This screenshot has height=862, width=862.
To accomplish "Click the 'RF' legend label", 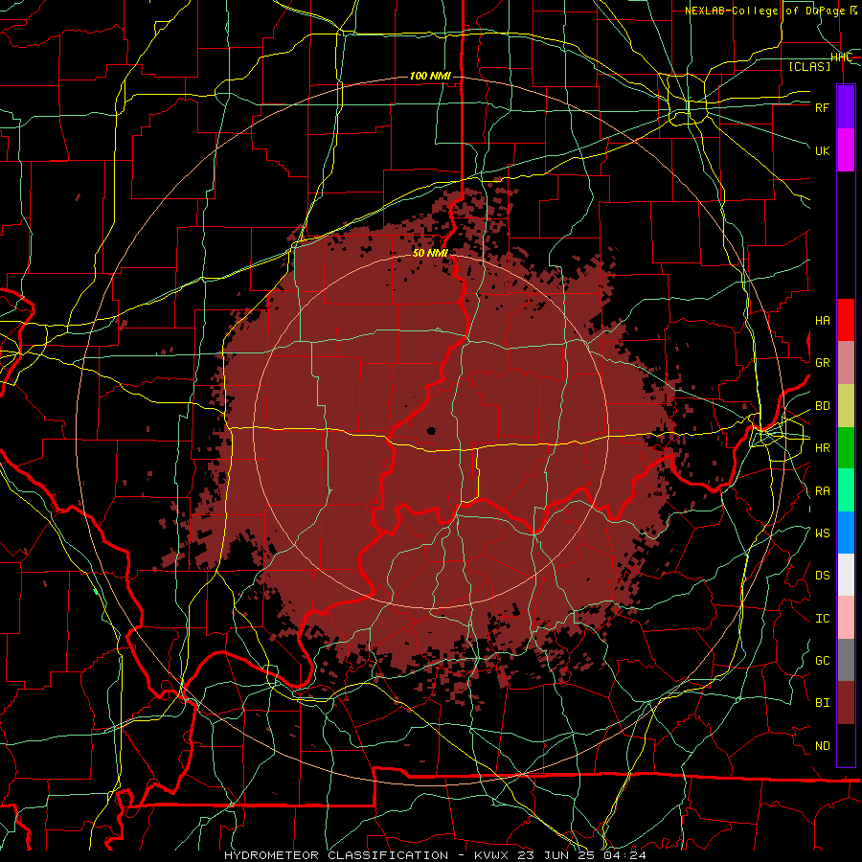I will click(x=822, y=107).
